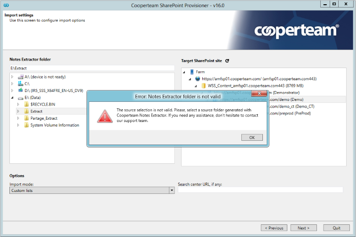Screen dimensions: 356x237
Task: Click the E:\Extract folder path field
Action: [x=92, y=68]
